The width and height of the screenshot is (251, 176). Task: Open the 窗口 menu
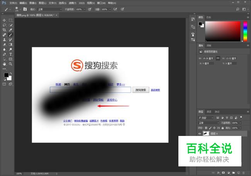click(x=101, y=3)
